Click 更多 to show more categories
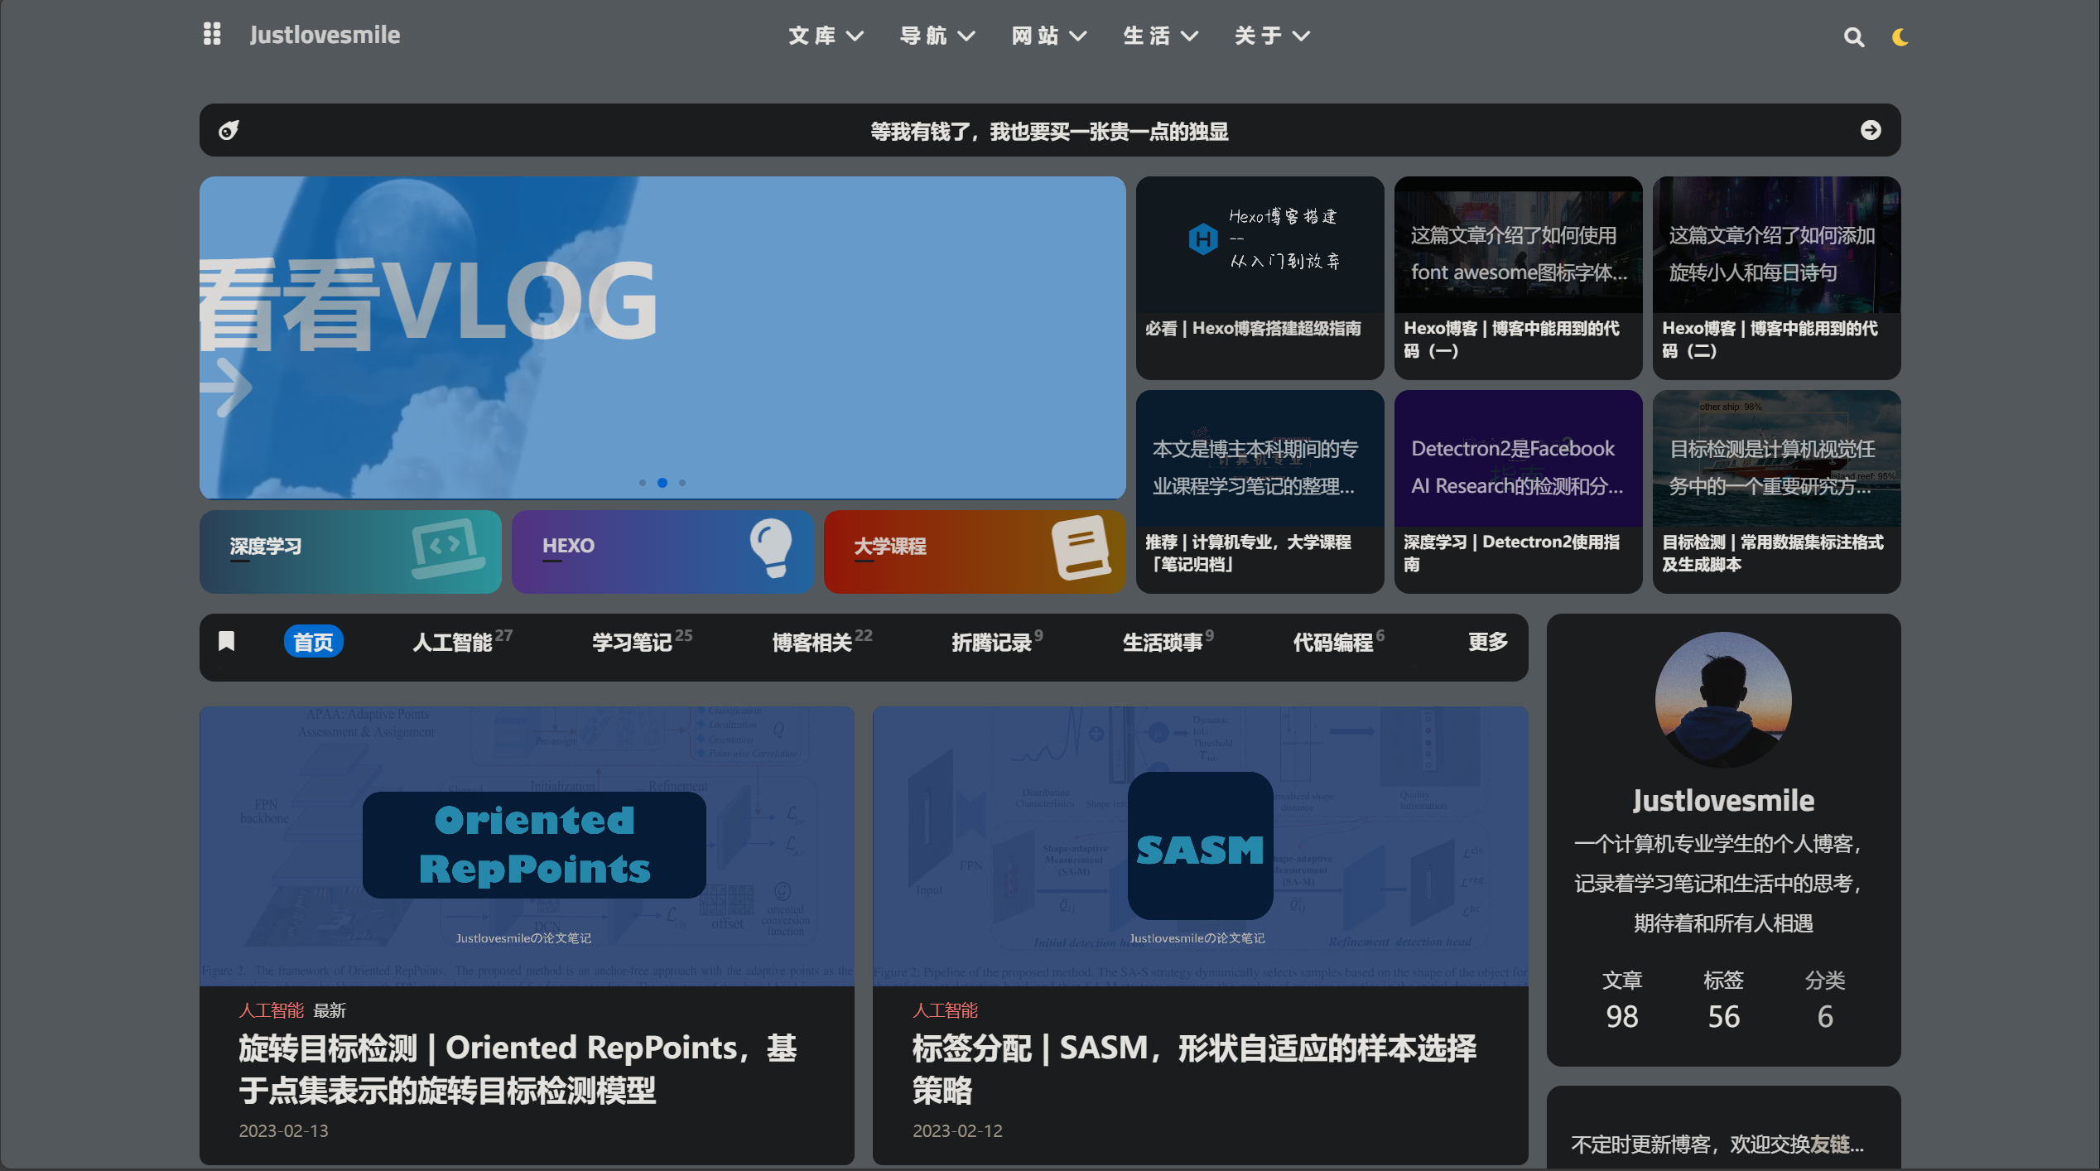 click(1487, 642)
